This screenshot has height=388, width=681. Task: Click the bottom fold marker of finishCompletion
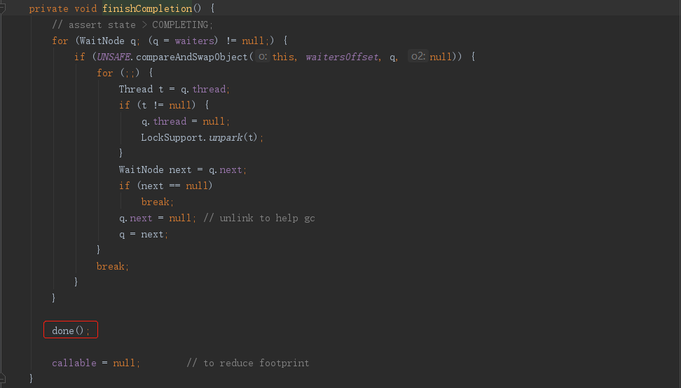(2, 378)
